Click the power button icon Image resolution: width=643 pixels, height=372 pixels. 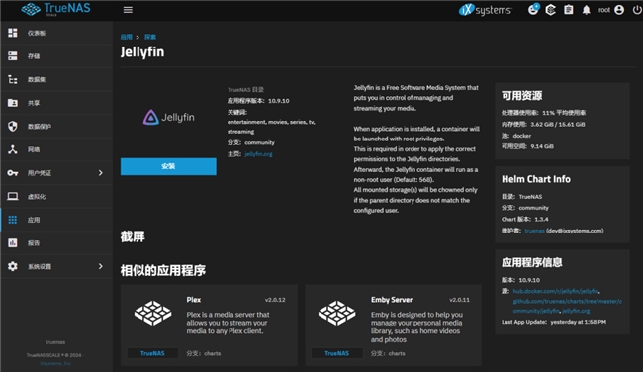(637, 10)
